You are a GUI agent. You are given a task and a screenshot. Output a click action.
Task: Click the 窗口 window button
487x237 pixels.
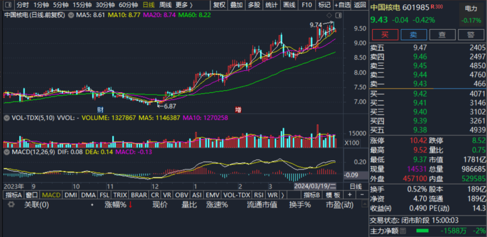point(32,195)
